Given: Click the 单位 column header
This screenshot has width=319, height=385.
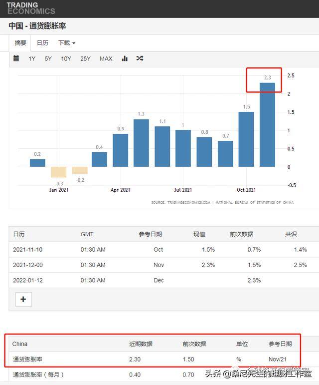Looking at the screenshot, I should (x=242, y=344).
